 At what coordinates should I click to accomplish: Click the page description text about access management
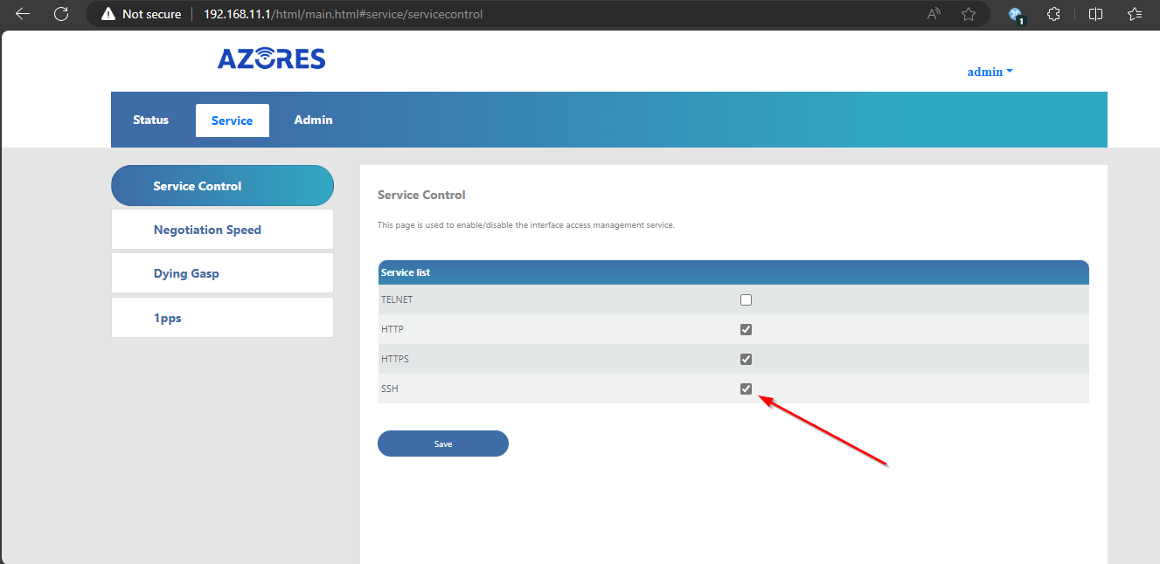pyautogui.click(x=526, y=225)
